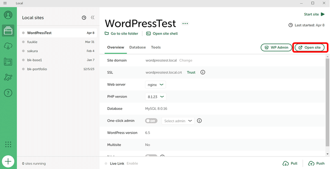Click wordpresstest.local.crt certificate text
331x169 pixels.
coord(163,72)
